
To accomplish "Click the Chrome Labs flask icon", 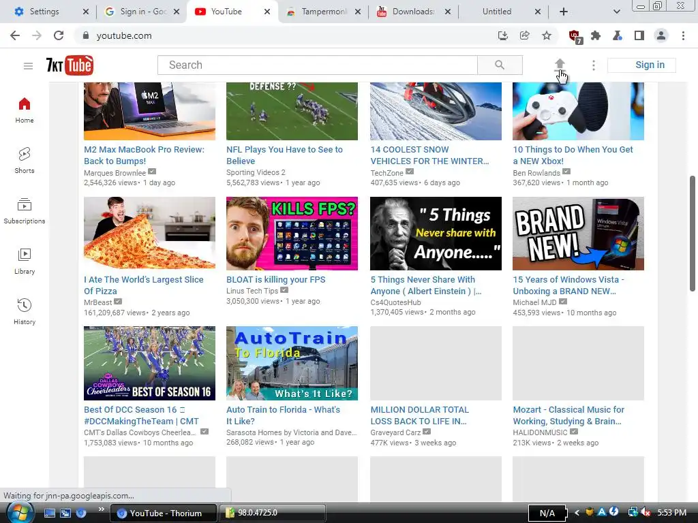I will coord(618,35).
